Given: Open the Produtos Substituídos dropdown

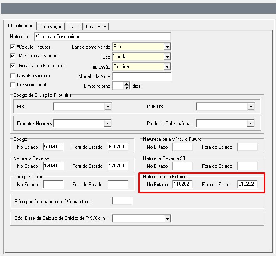Looking at the screenshot, I should click(x=250, y=123).
